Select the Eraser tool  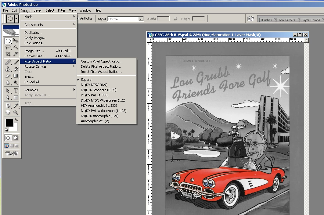click(8, 76)
